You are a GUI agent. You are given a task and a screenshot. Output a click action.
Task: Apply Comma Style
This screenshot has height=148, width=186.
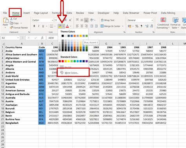click(x=141, y=26)
